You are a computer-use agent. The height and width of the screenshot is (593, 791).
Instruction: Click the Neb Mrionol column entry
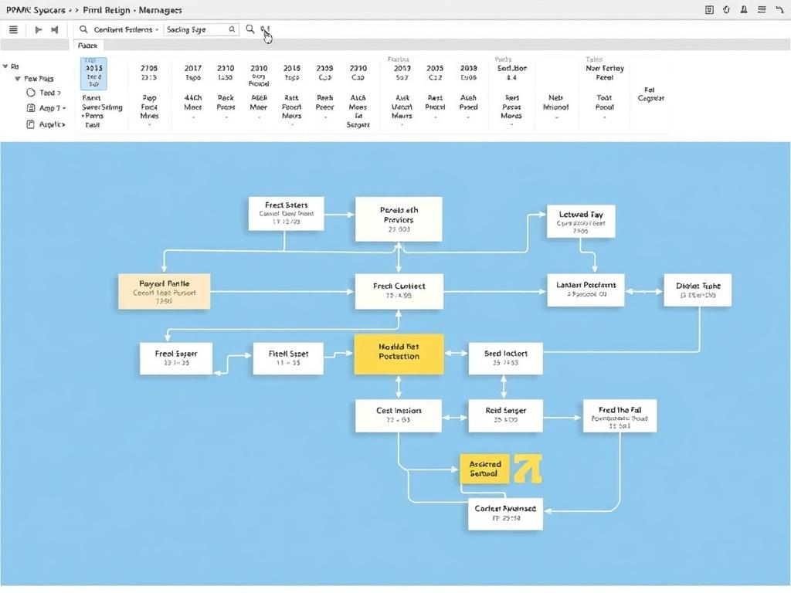[555, 103]
